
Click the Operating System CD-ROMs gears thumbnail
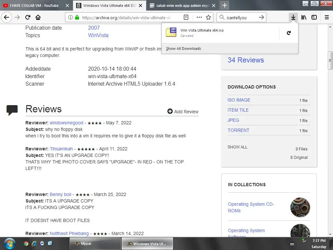(300, 207)
